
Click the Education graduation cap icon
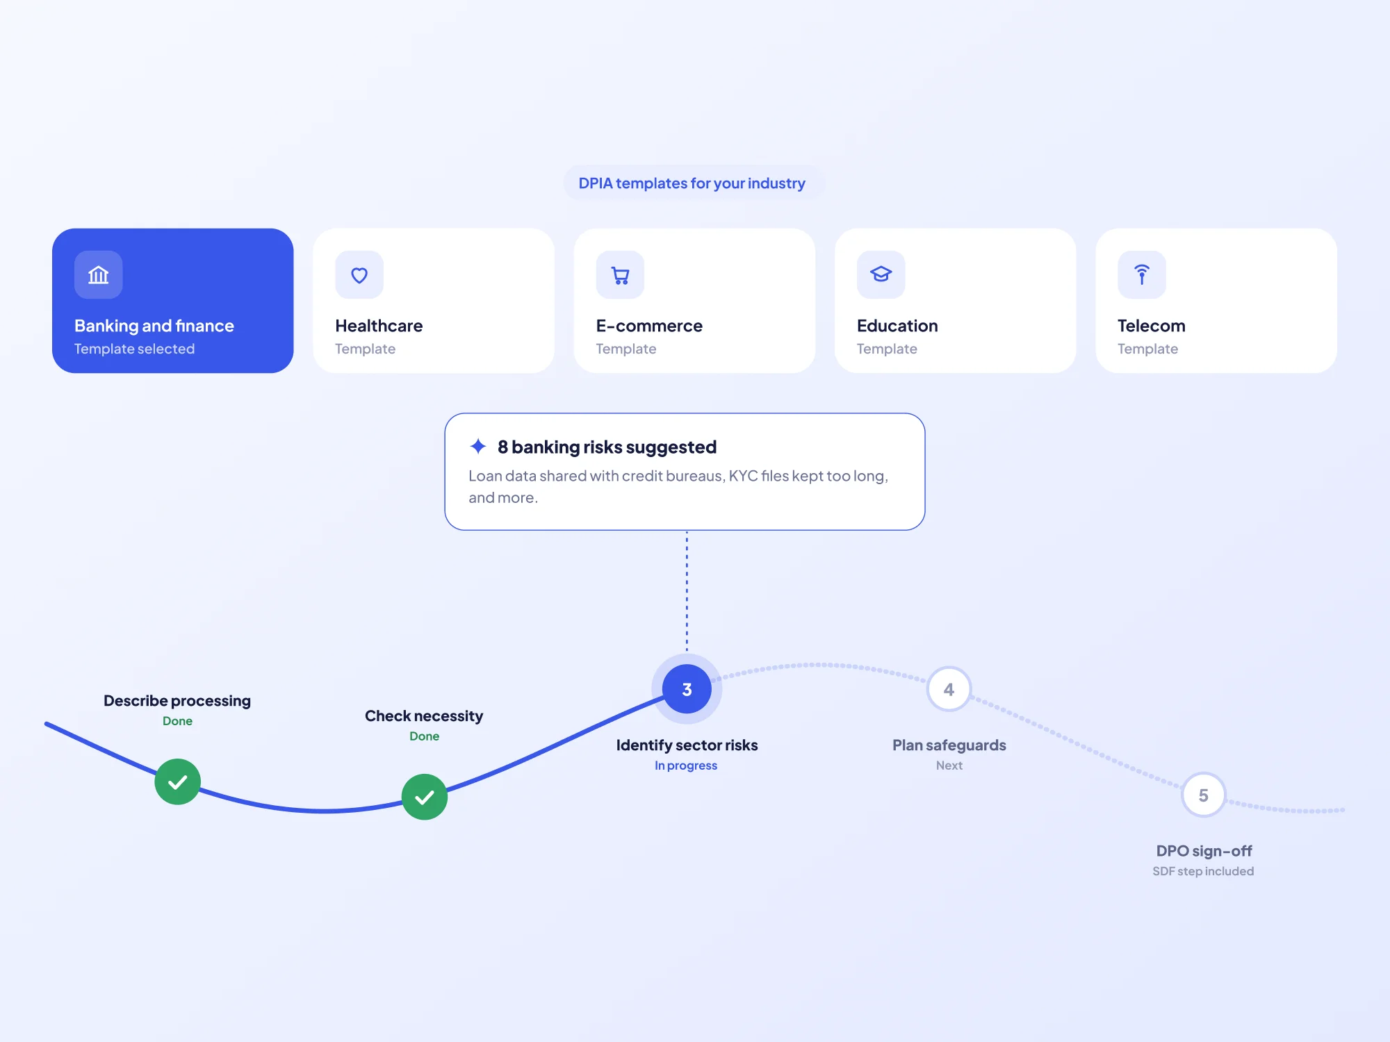pos(881,275)
